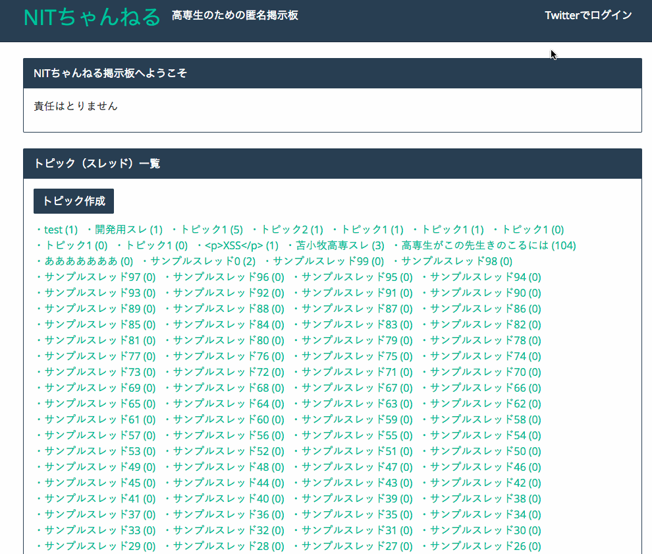Go to サンプルスレッド74 (0)

485,356
